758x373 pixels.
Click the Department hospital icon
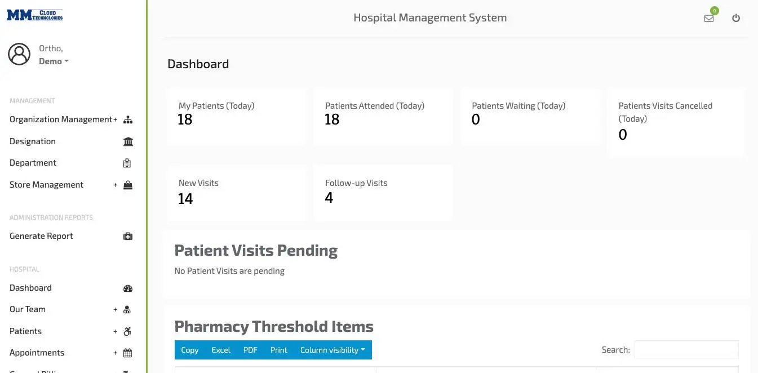[x=127, y=163]
